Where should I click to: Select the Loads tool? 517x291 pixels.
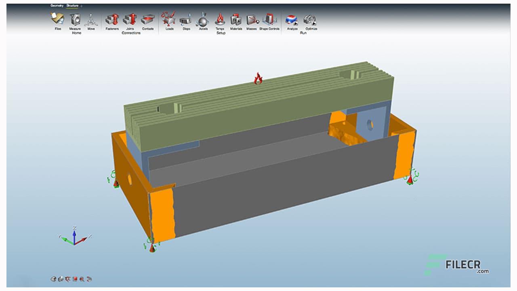[x=169, y=19]
